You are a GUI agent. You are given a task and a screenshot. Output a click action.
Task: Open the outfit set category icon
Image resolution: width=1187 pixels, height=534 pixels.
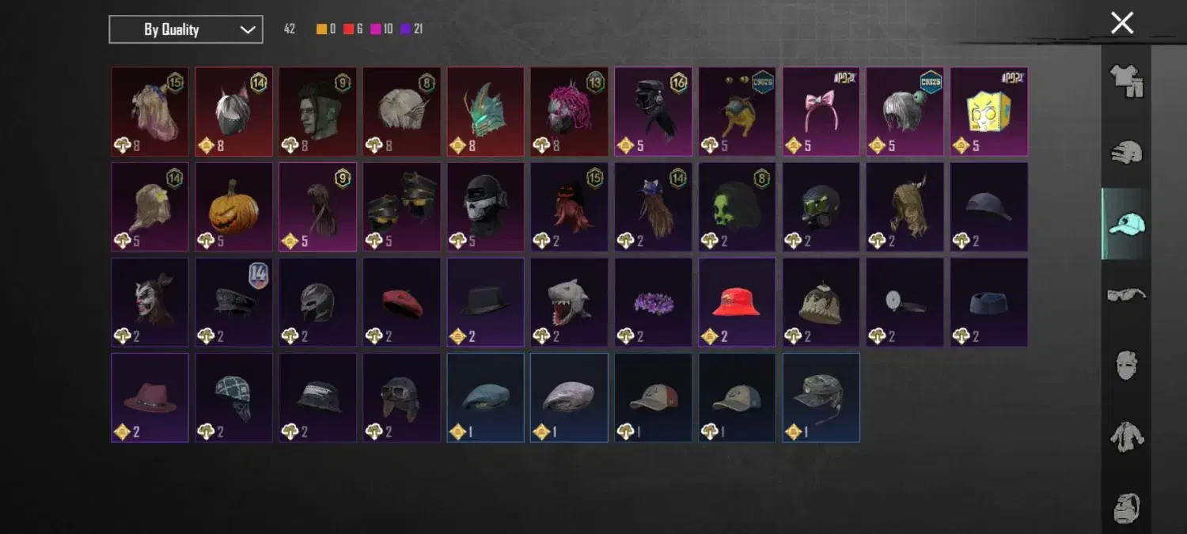(1127, 80)
